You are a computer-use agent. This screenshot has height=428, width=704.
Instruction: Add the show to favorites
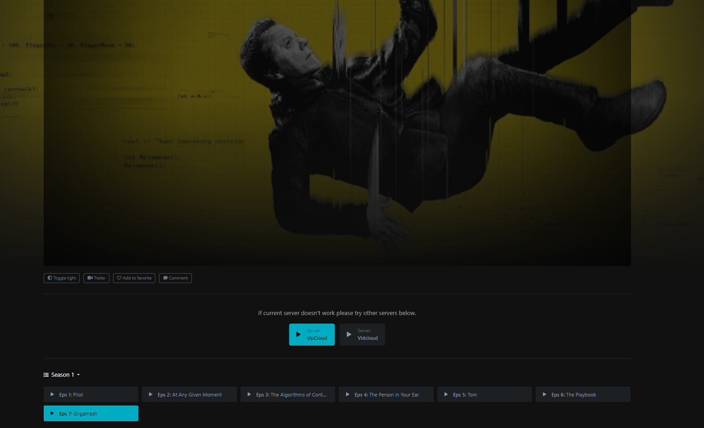(134, 278)
